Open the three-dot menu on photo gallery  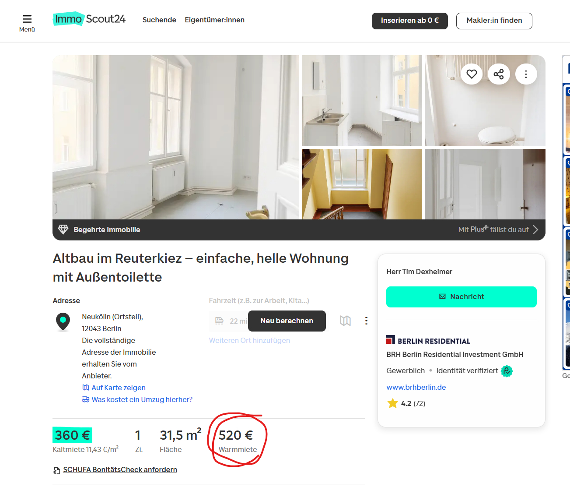(x=526, y=74)
